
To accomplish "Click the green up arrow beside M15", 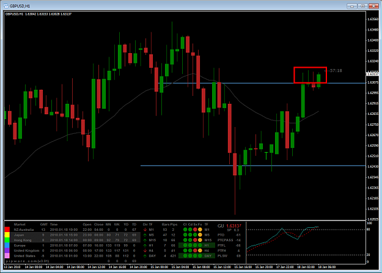I will 145,240.
